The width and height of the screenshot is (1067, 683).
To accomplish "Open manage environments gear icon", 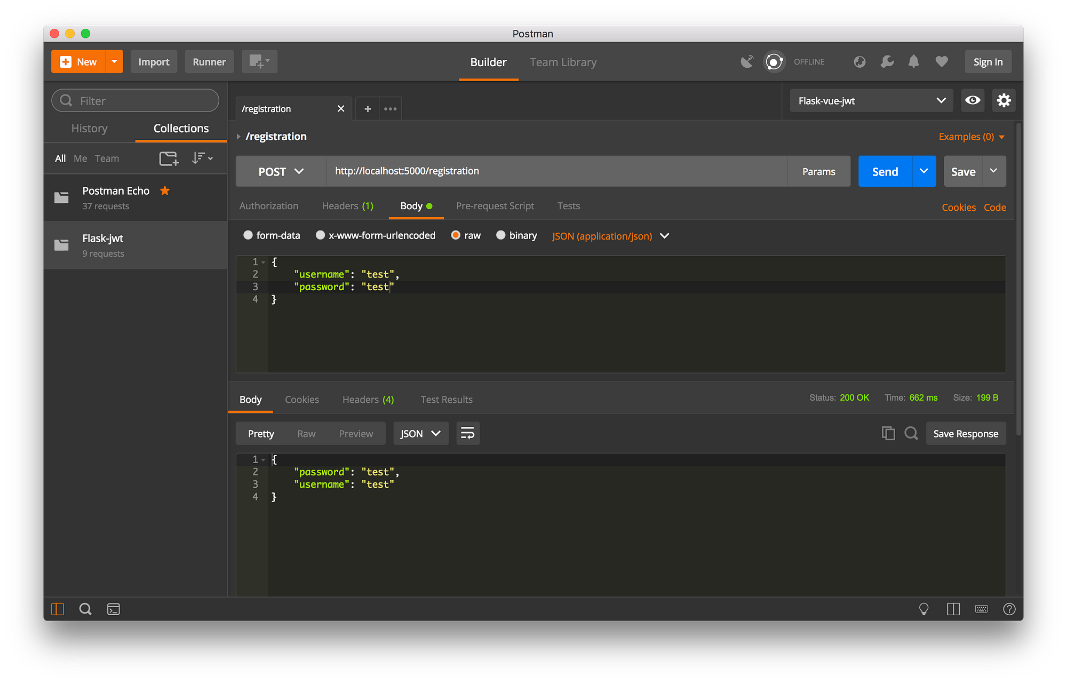I will (x=1004, y=100).
